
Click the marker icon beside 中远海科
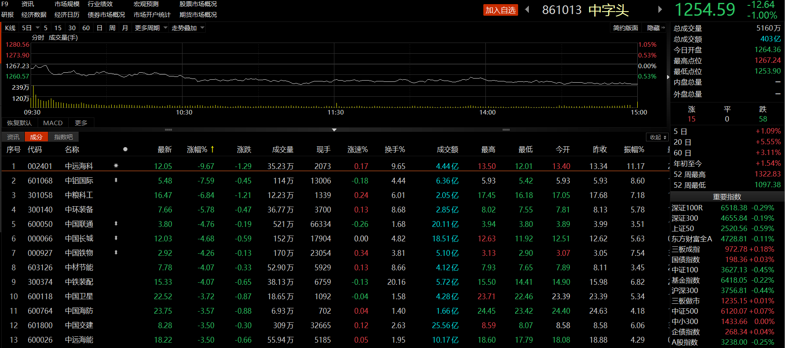click(116, 166)
